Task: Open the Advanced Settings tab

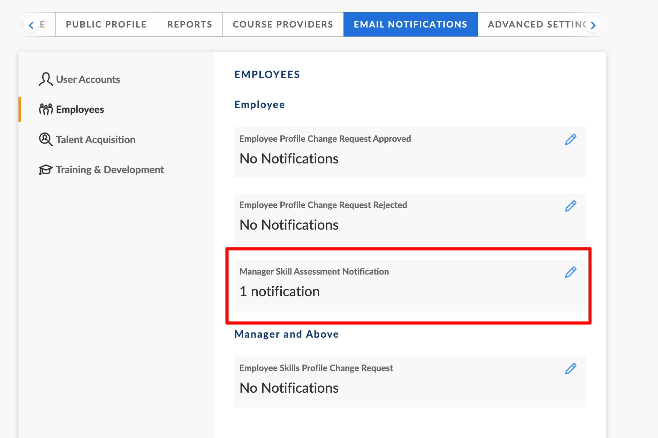Action: pos(535,24)
